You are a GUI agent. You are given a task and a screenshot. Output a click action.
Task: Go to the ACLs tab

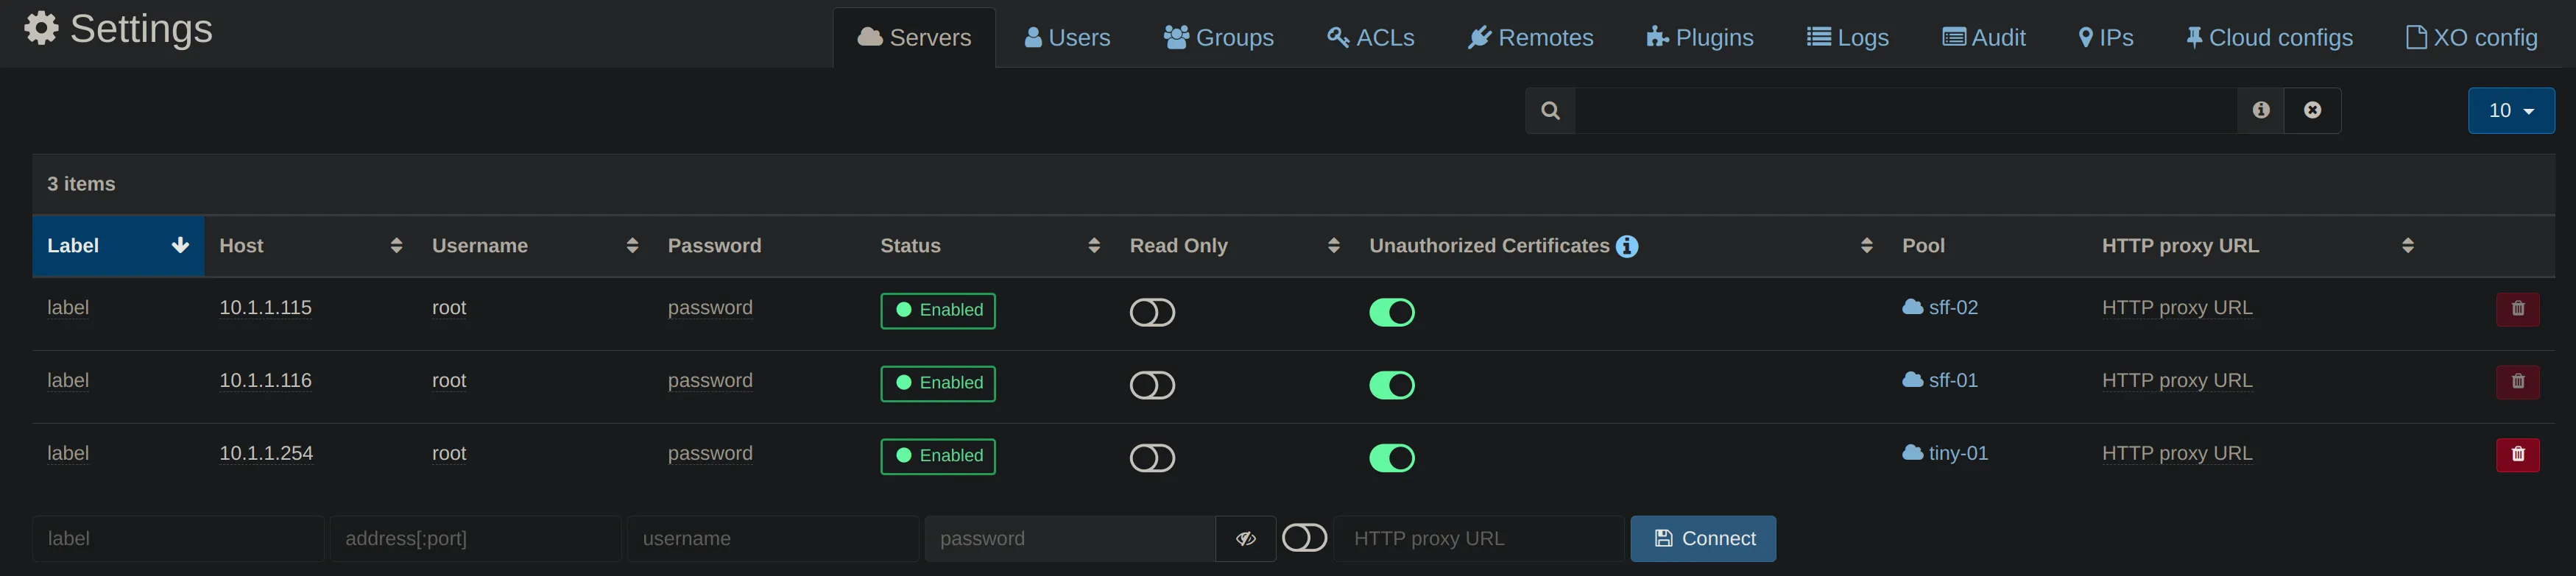[x=1370, y=38]
